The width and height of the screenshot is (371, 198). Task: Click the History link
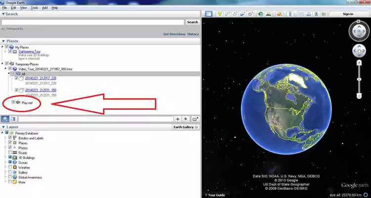tap(193, 34)
